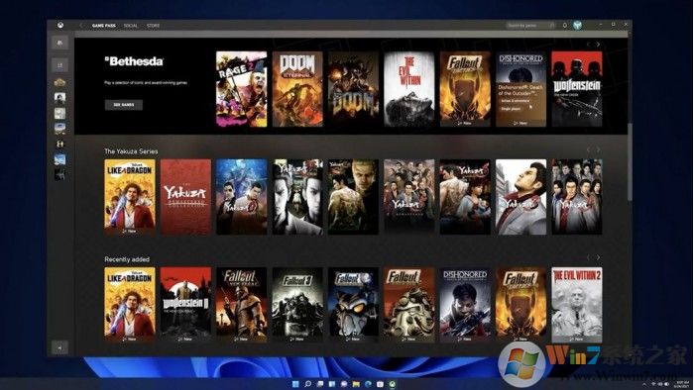This screenshot has width=694, height=390.
Task: Open DOOM Eternal game thumbnail
Action: 297,89
